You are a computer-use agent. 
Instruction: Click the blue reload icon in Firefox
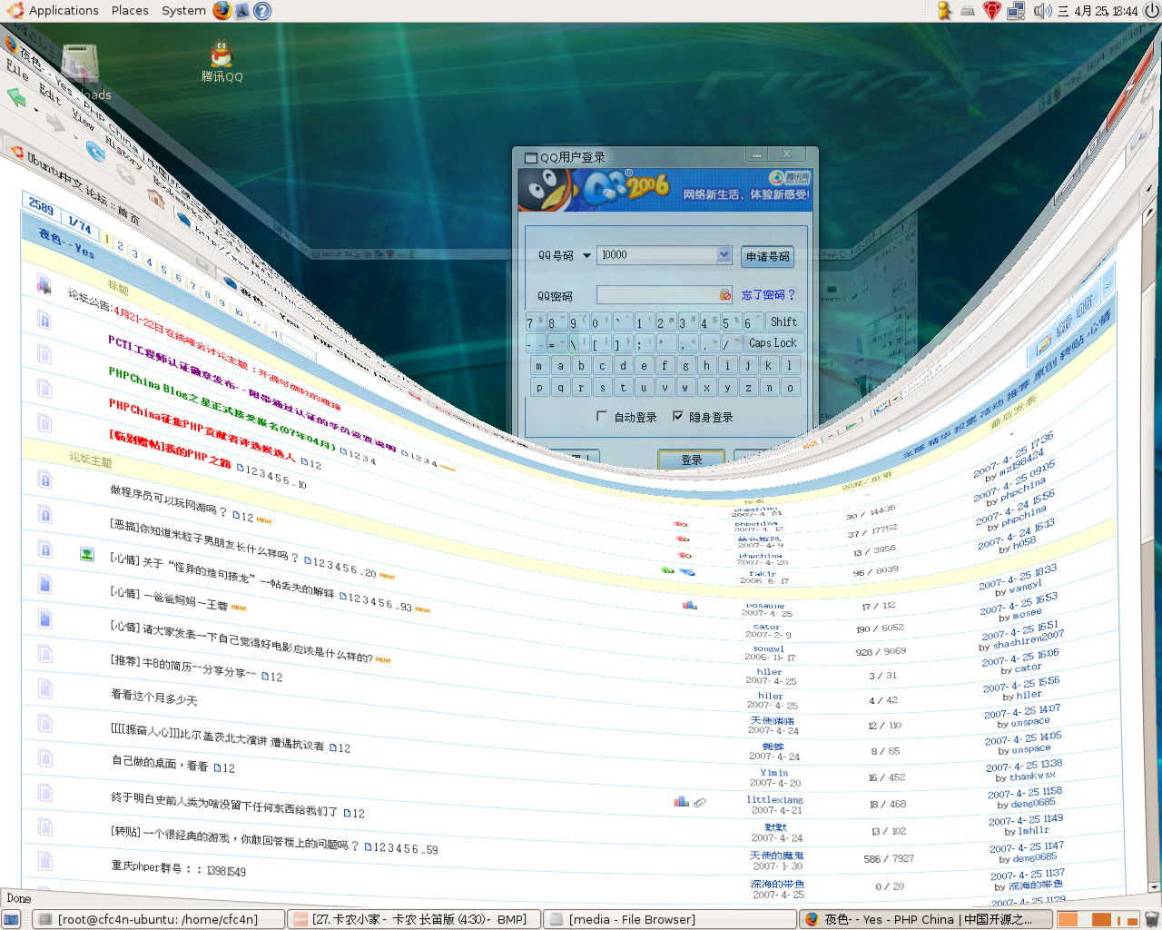coord(94,150)
